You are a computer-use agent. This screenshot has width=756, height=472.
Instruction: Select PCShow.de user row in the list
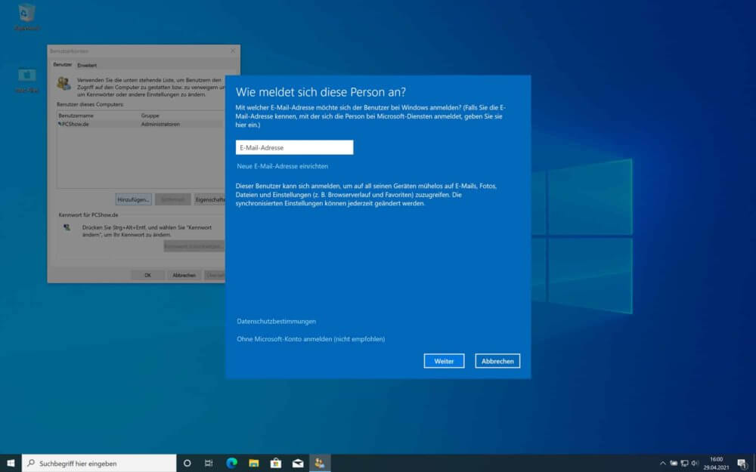click(141, 124)
